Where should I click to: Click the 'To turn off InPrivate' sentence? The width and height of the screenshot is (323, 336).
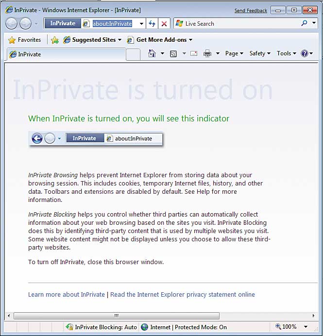click(x=96, y=262)
